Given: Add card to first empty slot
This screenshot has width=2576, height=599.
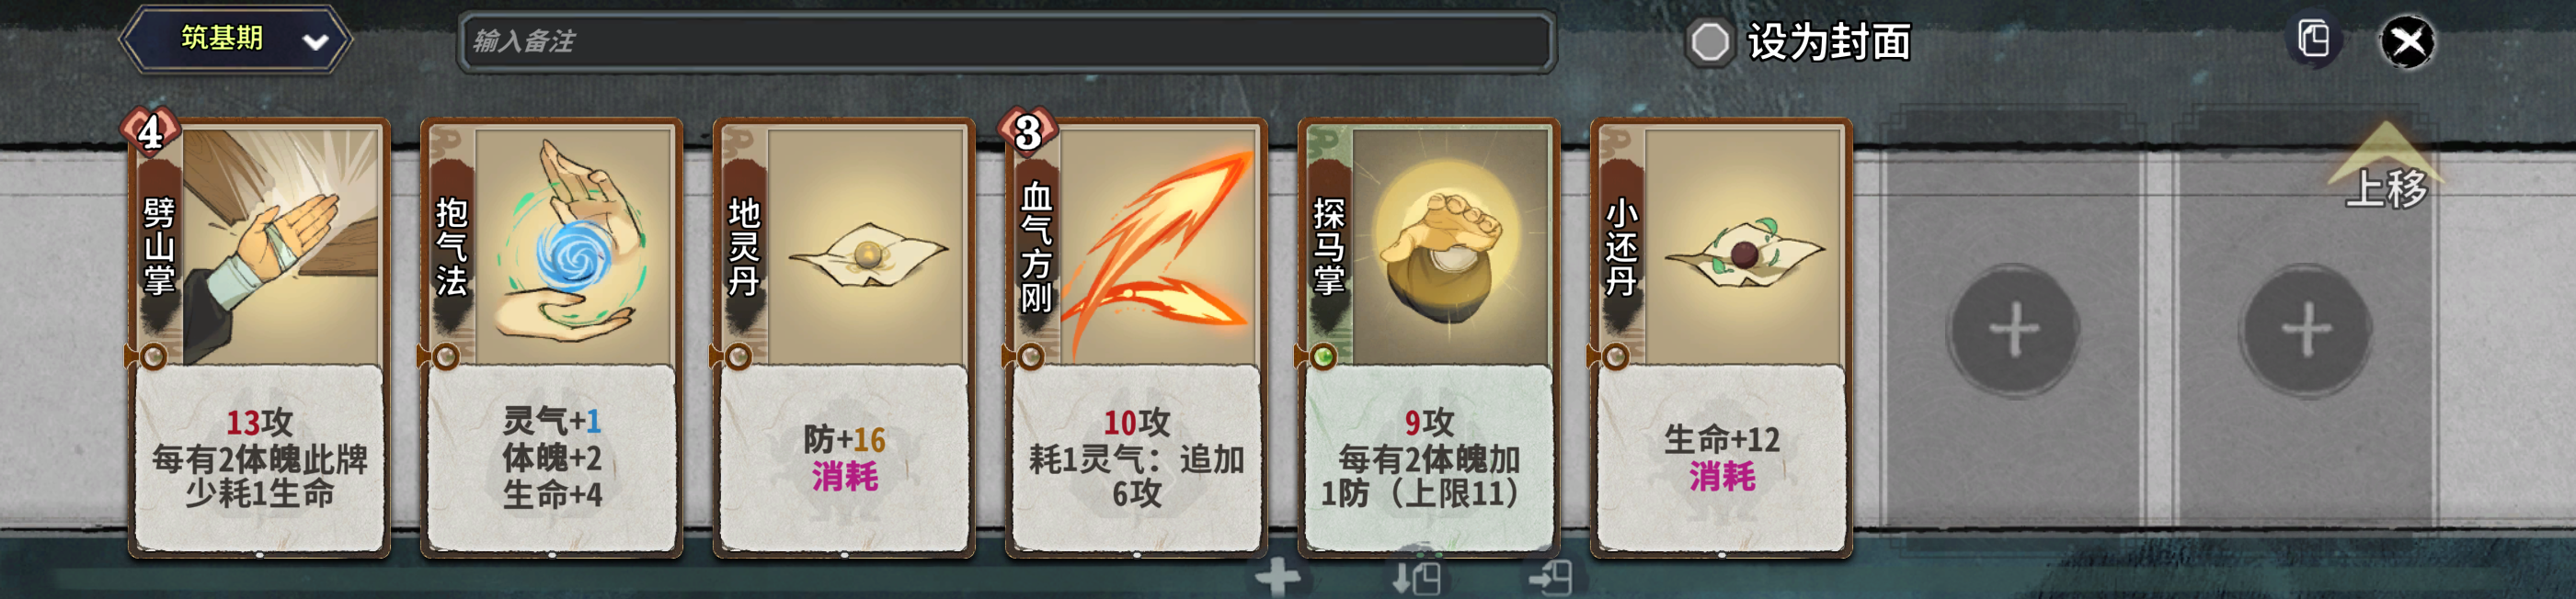Looking at the screenshot, I should (2014, 330).
